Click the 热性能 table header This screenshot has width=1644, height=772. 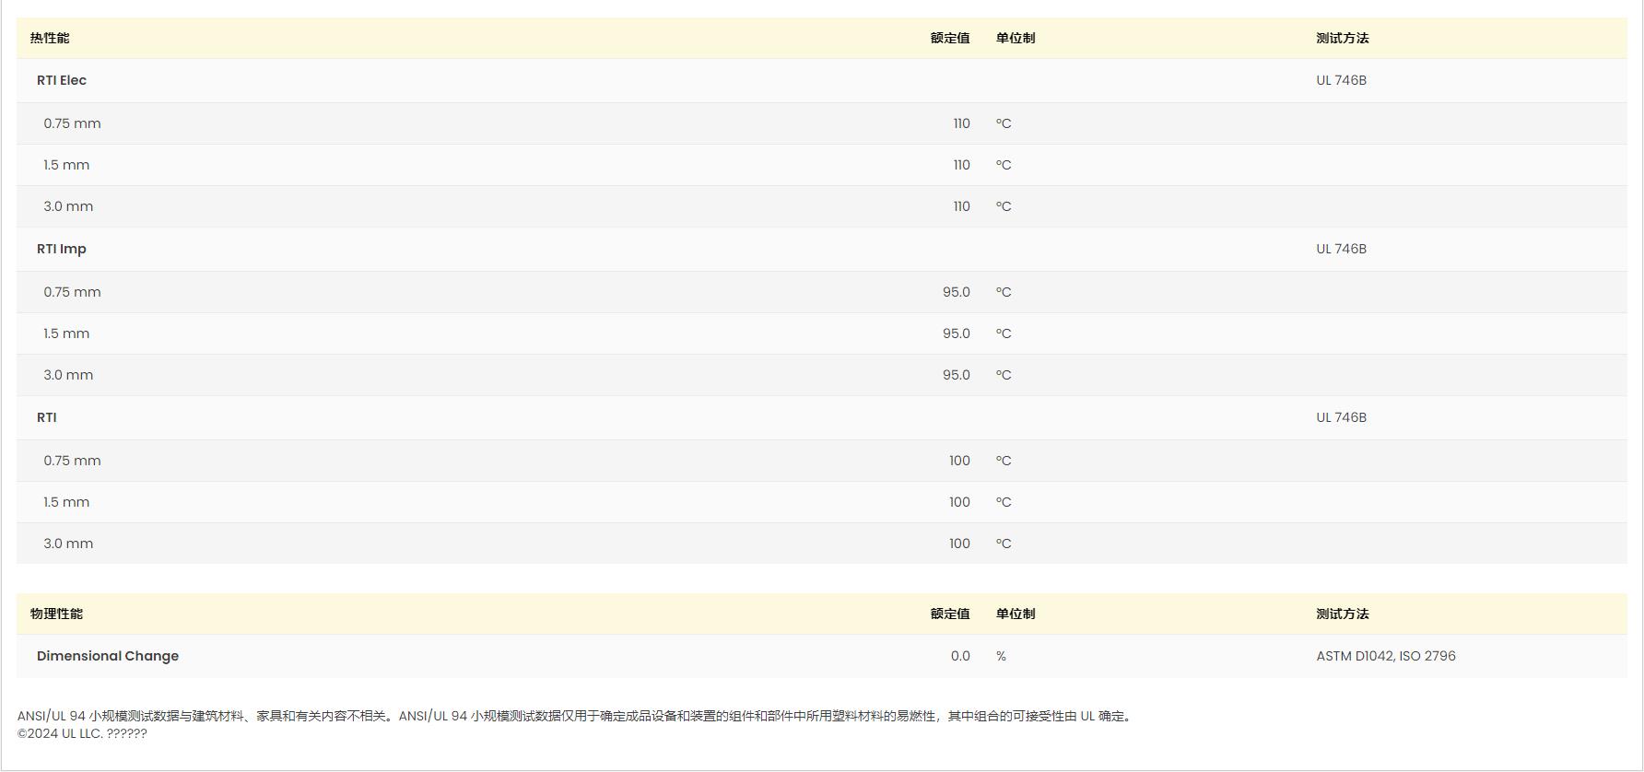coord(50,38)
